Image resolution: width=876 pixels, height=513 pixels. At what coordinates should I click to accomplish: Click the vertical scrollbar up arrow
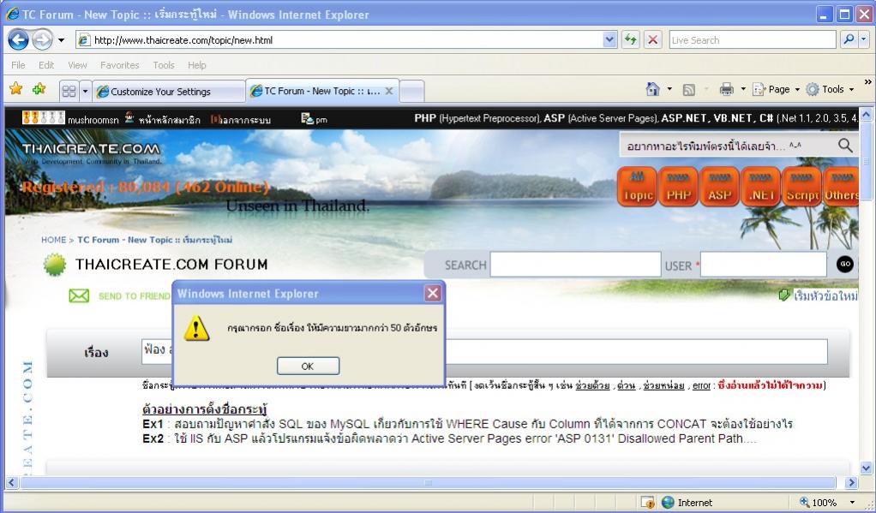point(866,115)
